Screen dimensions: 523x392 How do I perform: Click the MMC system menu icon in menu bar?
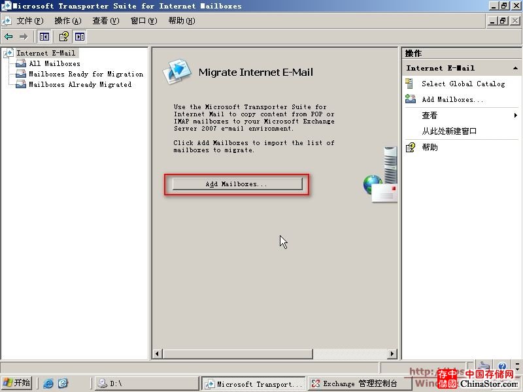click(7, 21)
